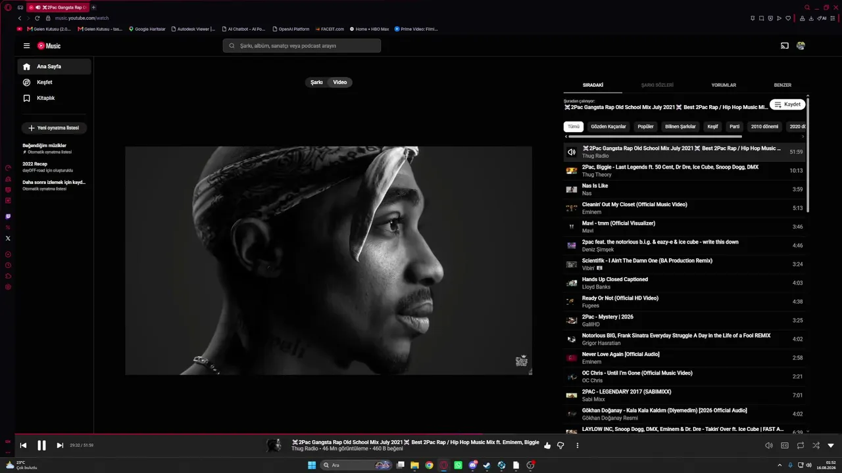Open the browser sidebar settings gear
Screen dimensions: 842x473
(8, 287)
